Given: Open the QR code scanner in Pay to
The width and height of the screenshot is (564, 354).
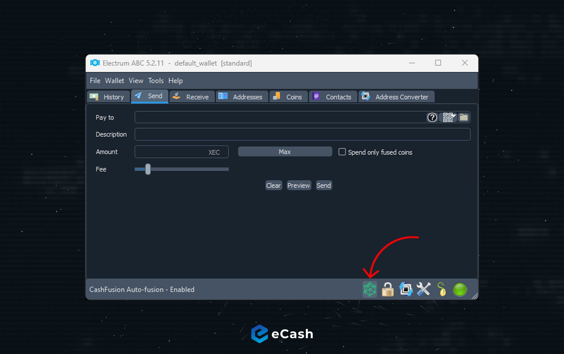Looking at the screenshot, I should [448, 117].
